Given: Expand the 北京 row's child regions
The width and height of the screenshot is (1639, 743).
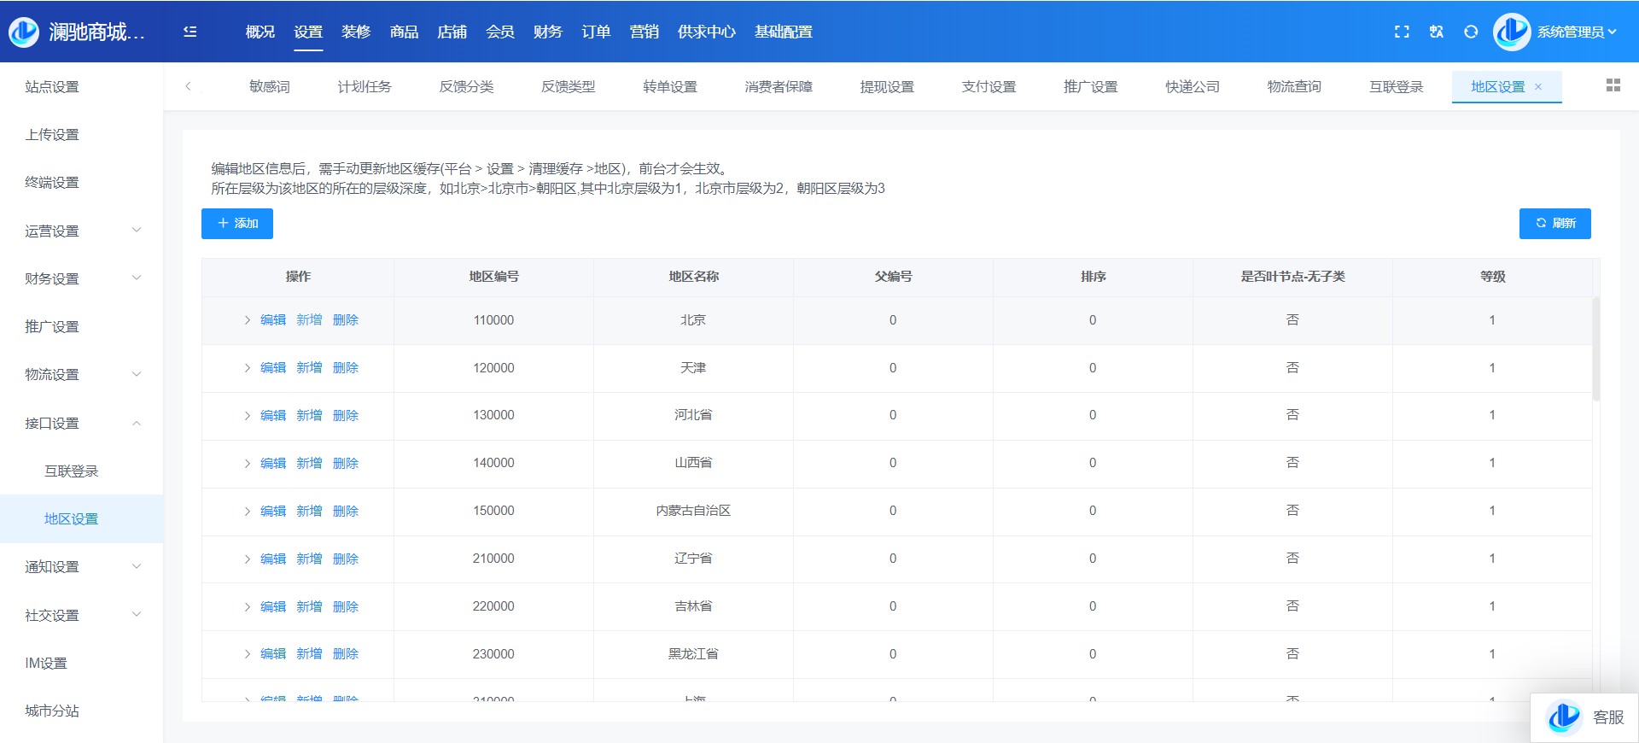Looking at the screenshot, I should click(248, 320).
